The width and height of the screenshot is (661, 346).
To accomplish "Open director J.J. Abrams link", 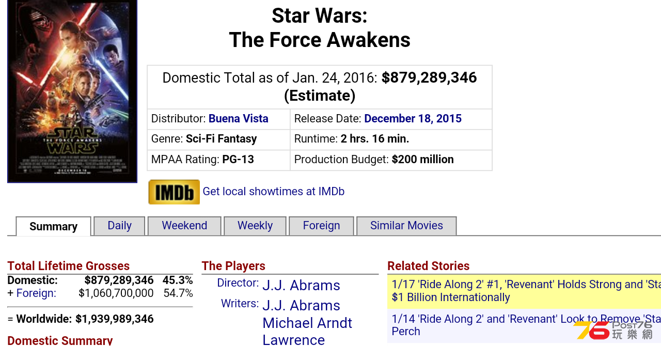I will [301, 286].
